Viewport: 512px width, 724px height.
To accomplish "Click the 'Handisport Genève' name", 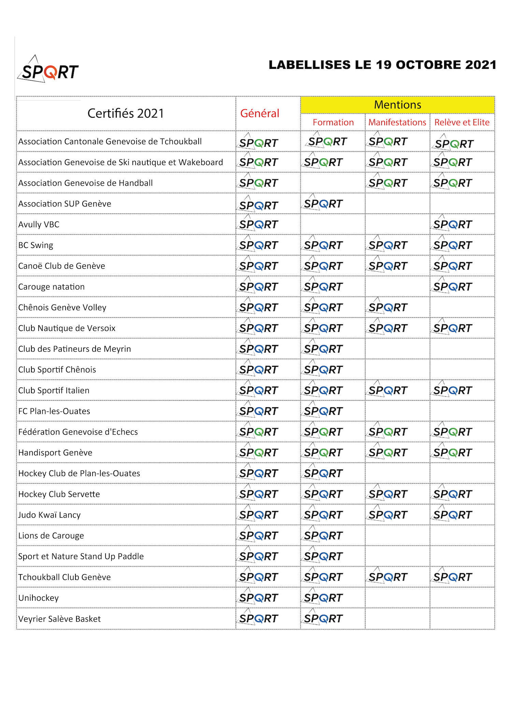I will coord(55,453).
